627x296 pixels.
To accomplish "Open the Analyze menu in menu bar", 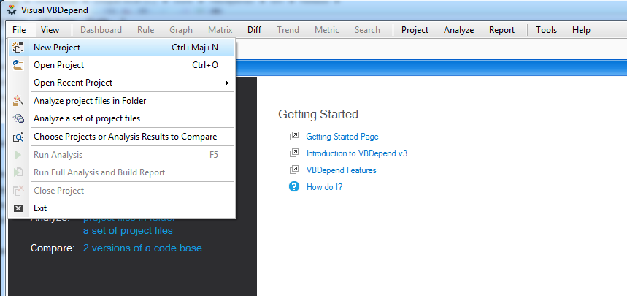I will (x=458, y=30).
